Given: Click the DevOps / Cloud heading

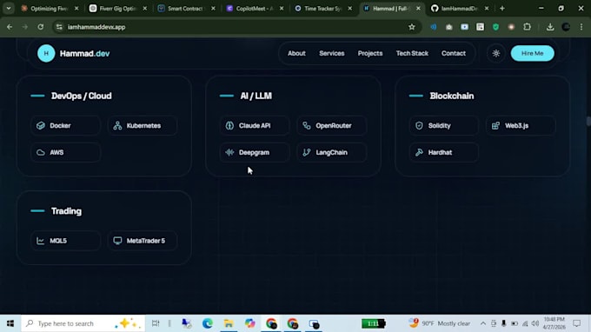Looking at the screenshot, I should [82, 96].
